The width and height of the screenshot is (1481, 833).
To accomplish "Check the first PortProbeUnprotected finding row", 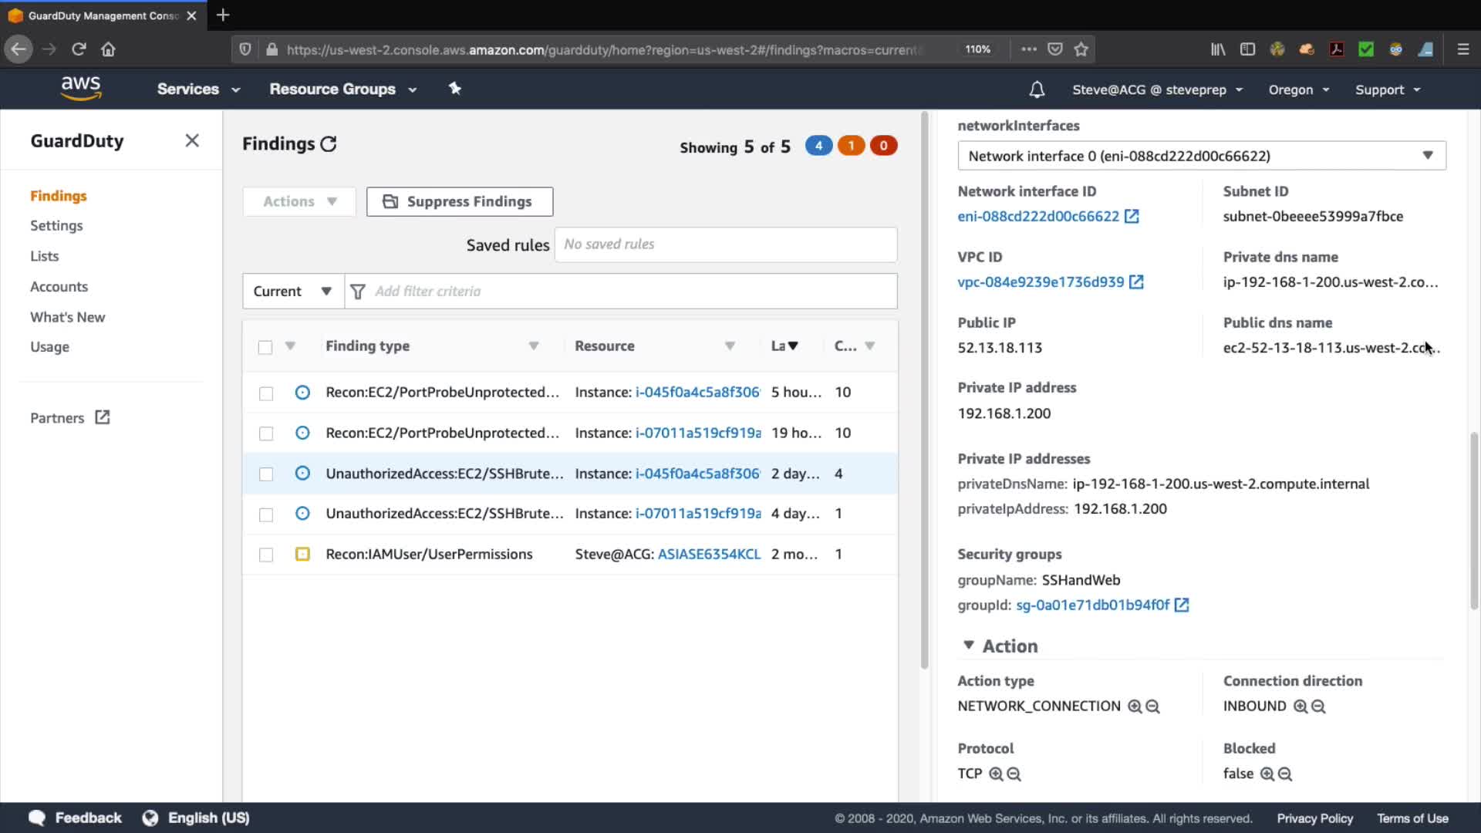I will tap(266, 393).
